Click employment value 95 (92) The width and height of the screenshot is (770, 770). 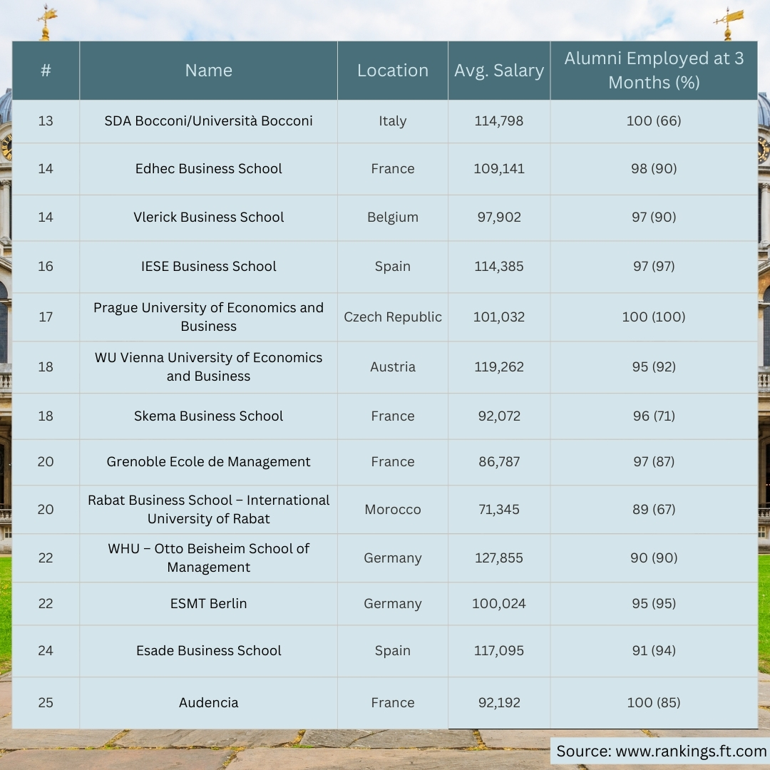pos(654,367)
